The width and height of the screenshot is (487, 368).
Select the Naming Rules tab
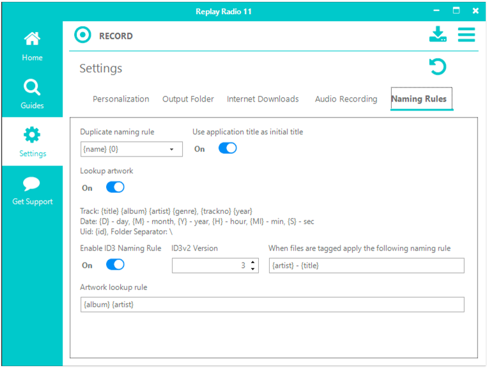(421, 99)
